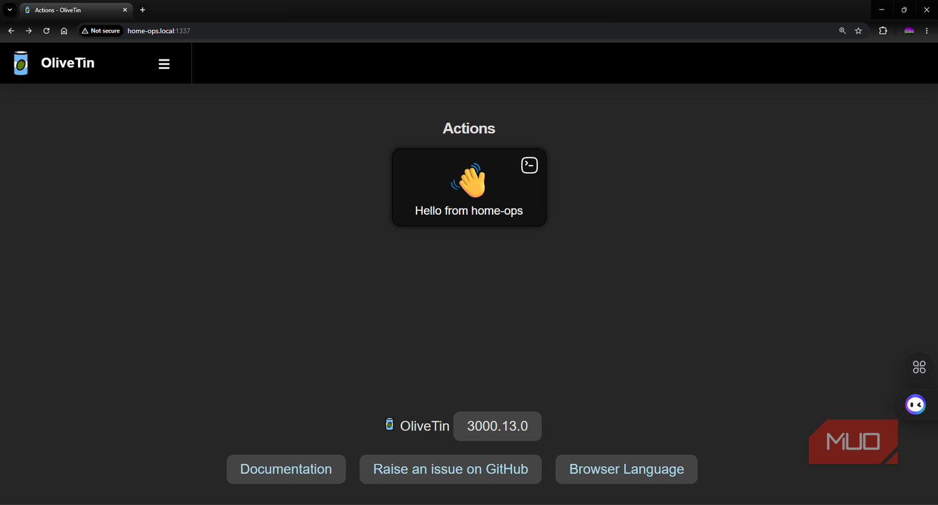This screenshot has height=505, width=938.
Task: Click the small OliveTin can icon in the footer
Action: point(390,424)
